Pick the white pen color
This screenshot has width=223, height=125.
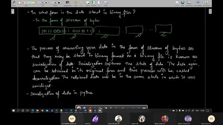tap(20, 3)
